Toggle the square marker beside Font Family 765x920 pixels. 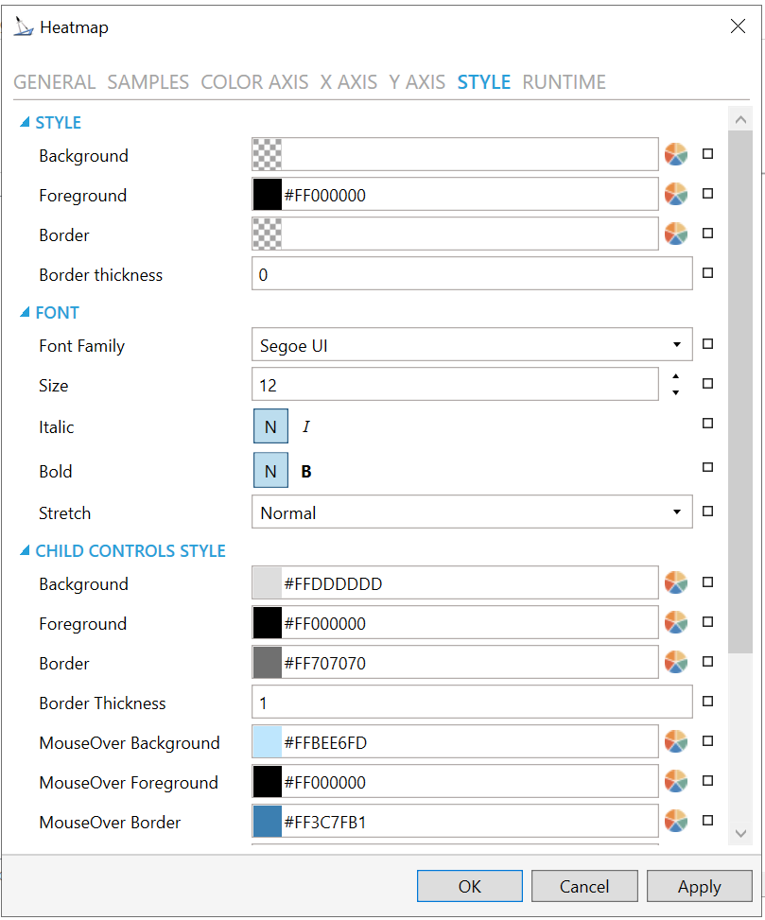pos(708,344)
